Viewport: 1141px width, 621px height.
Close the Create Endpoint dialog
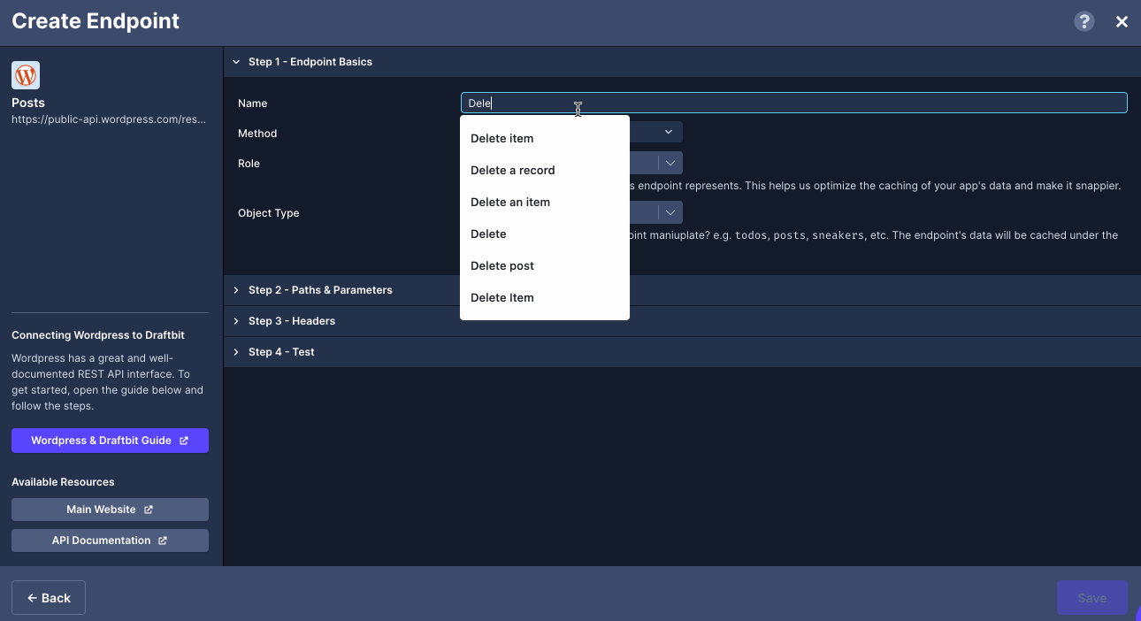tap(1122, 22)
